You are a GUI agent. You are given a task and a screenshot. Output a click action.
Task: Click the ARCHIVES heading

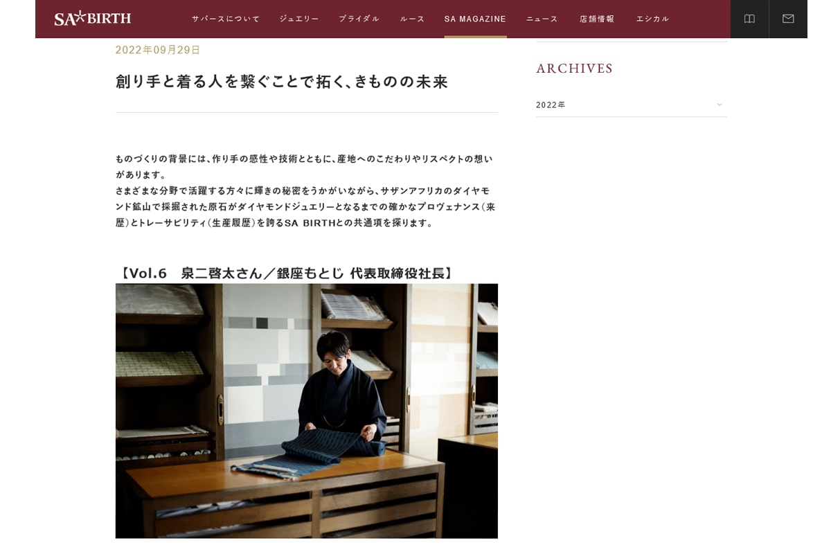[575, 69]
